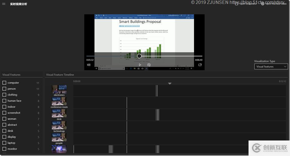The image size is (290, 156).
Task: Tick the desk checkbox in Visual Features
Action: click(x=4, y=131)
